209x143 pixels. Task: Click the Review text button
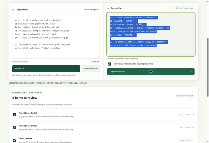coord(46,69)
